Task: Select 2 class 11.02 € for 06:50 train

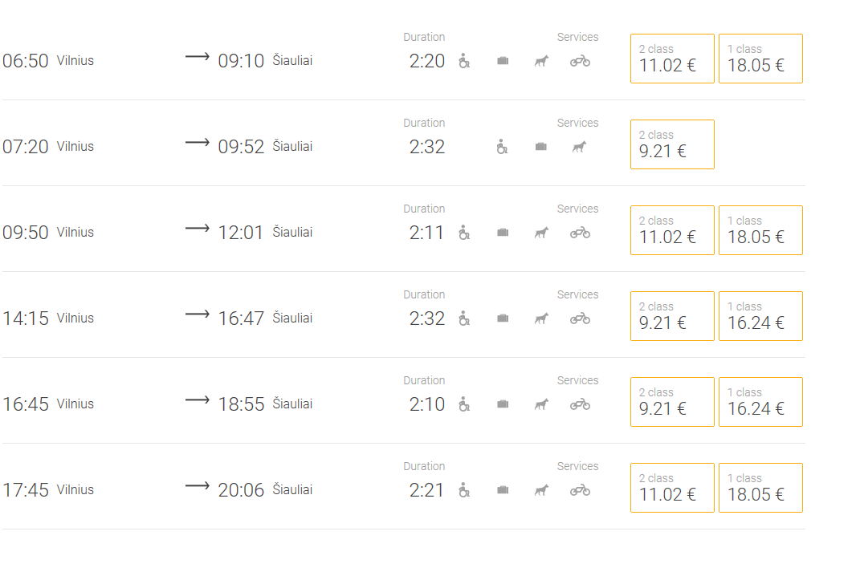Action: coord(672,59)
